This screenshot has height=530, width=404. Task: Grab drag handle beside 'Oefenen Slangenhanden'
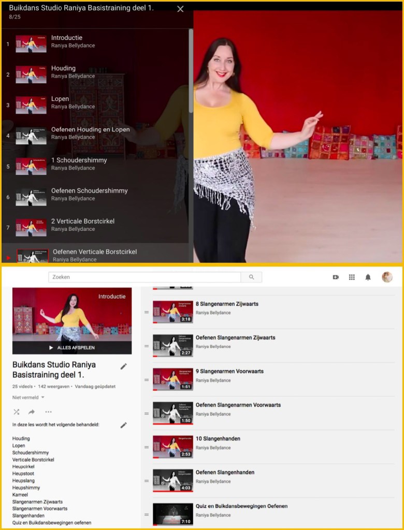(147, 481)
